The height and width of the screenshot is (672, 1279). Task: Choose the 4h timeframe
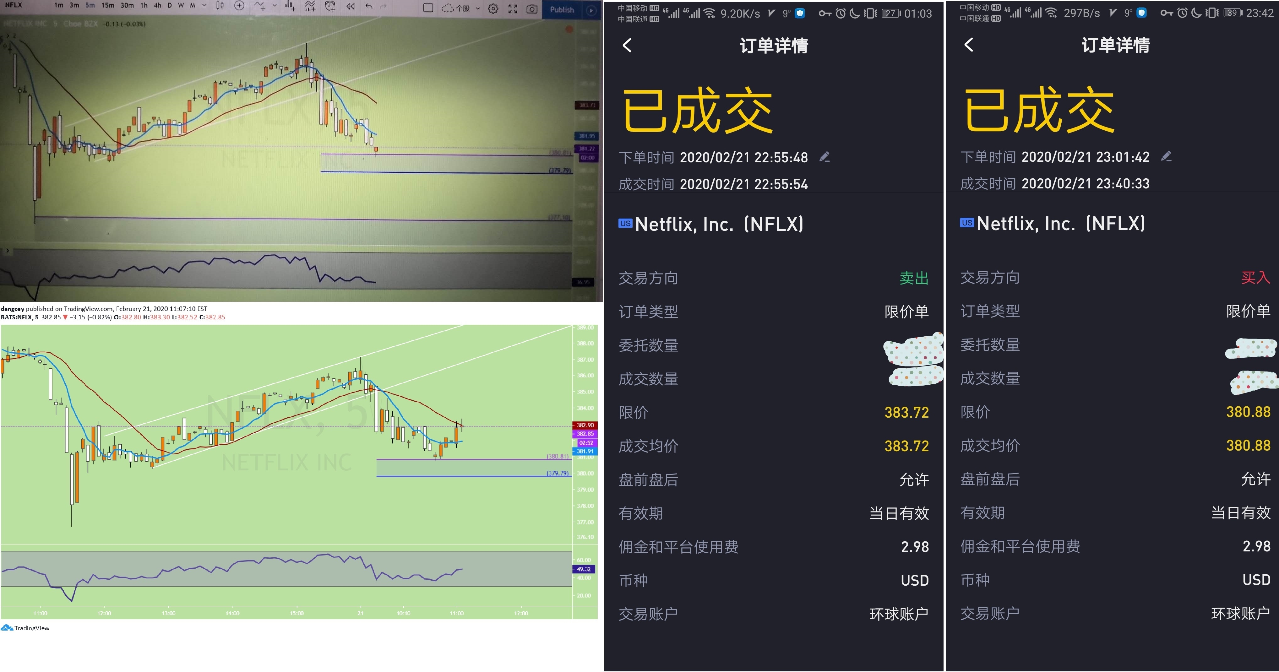(x=157, y=5)
